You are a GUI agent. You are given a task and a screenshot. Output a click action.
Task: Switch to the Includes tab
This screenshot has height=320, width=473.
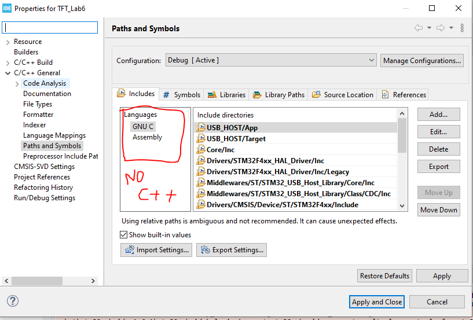[x=135, y=94]
